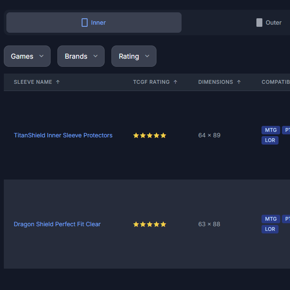Open Dragon Shield Perfect Fit Clear link
The image size is (290, 290).
click(57, 224)
